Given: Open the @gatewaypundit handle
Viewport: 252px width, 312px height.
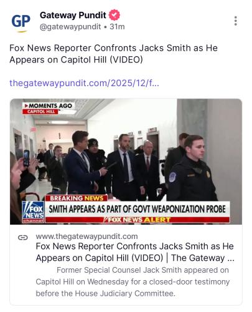Looking at the screenshot, I should click(70, 27).
